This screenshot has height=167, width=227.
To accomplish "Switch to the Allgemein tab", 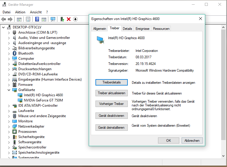I will click(100, 29).
